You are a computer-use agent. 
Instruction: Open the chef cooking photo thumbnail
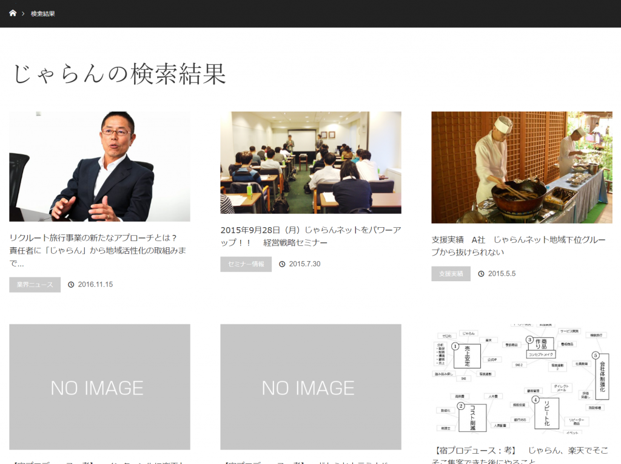tap(522, 168)
